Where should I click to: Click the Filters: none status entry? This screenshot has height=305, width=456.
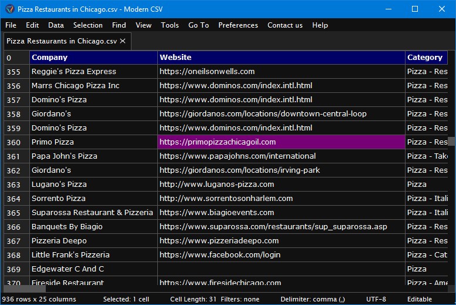pyautogui.click(x=240, y=299)
